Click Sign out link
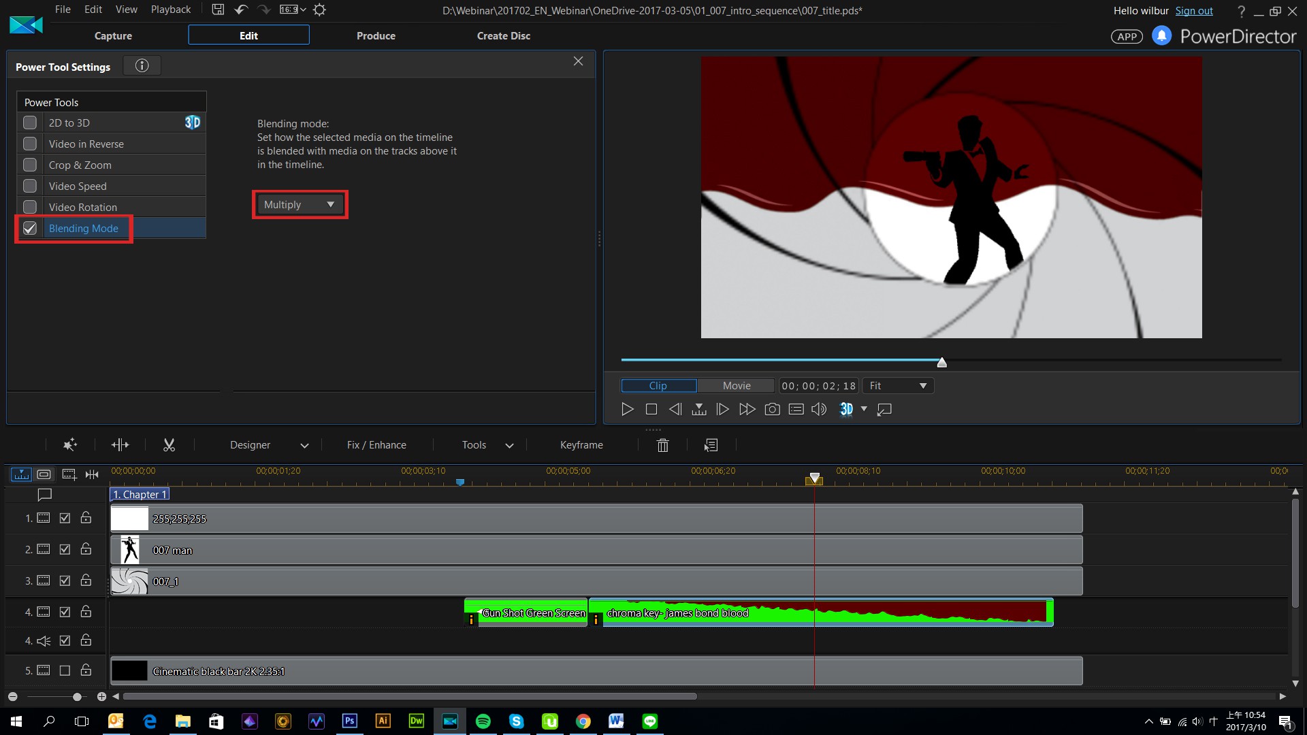1307x735 pixels. 1193,11
